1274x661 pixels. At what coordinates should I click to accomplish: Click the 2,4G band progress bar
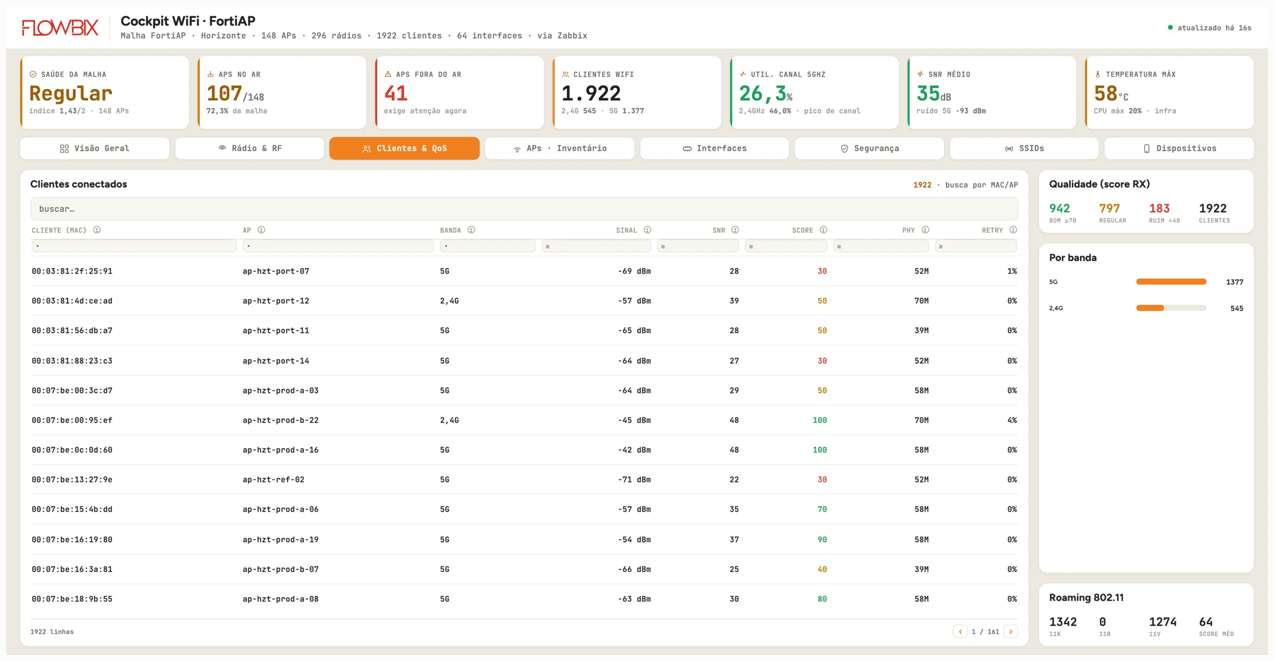[1171, 308]
